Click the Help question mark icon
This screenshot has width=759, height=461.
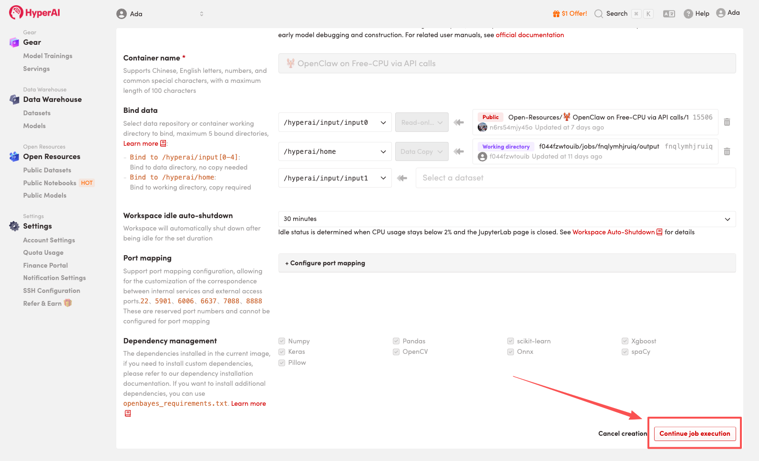(688, 14)
